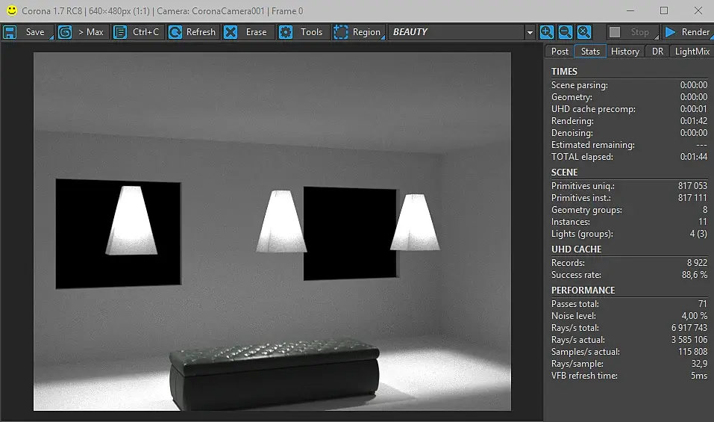Click the "Lights (groups):" label
714x422 pixels.
582,234
